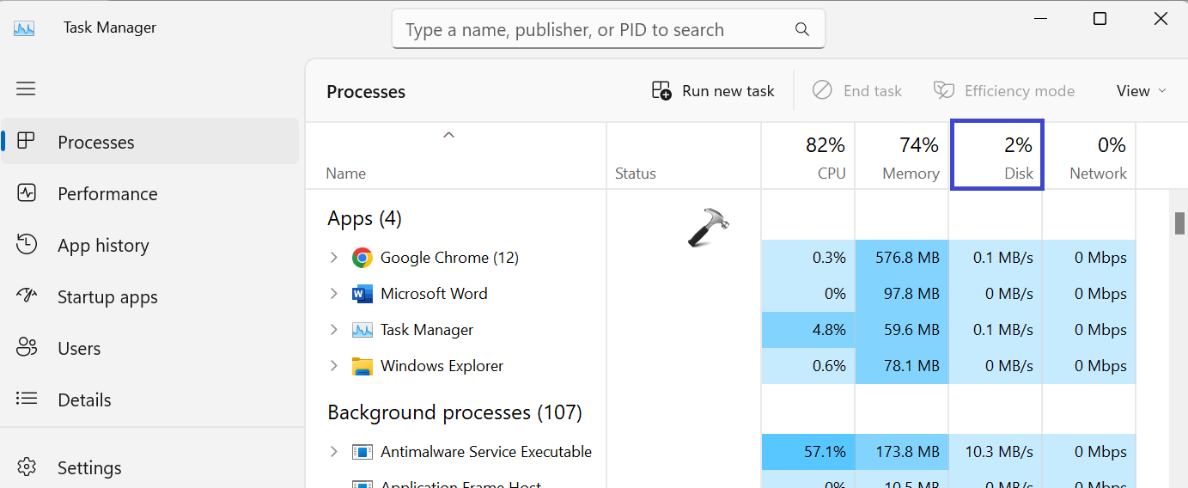1188x488 pixels.
Task: Open Settings via the gear icon
Action: coord(27,467)
